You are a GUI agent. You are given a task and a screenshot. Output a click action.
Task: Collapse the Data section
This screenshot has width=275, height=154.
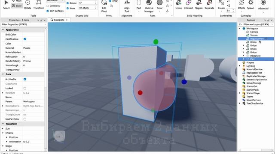point(3,74)
